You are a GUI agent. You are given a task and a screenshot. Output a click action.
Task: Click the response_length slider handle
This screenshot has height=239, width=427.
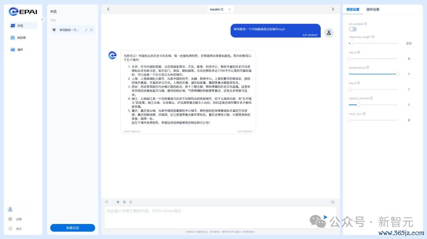[x=352, y=43]
